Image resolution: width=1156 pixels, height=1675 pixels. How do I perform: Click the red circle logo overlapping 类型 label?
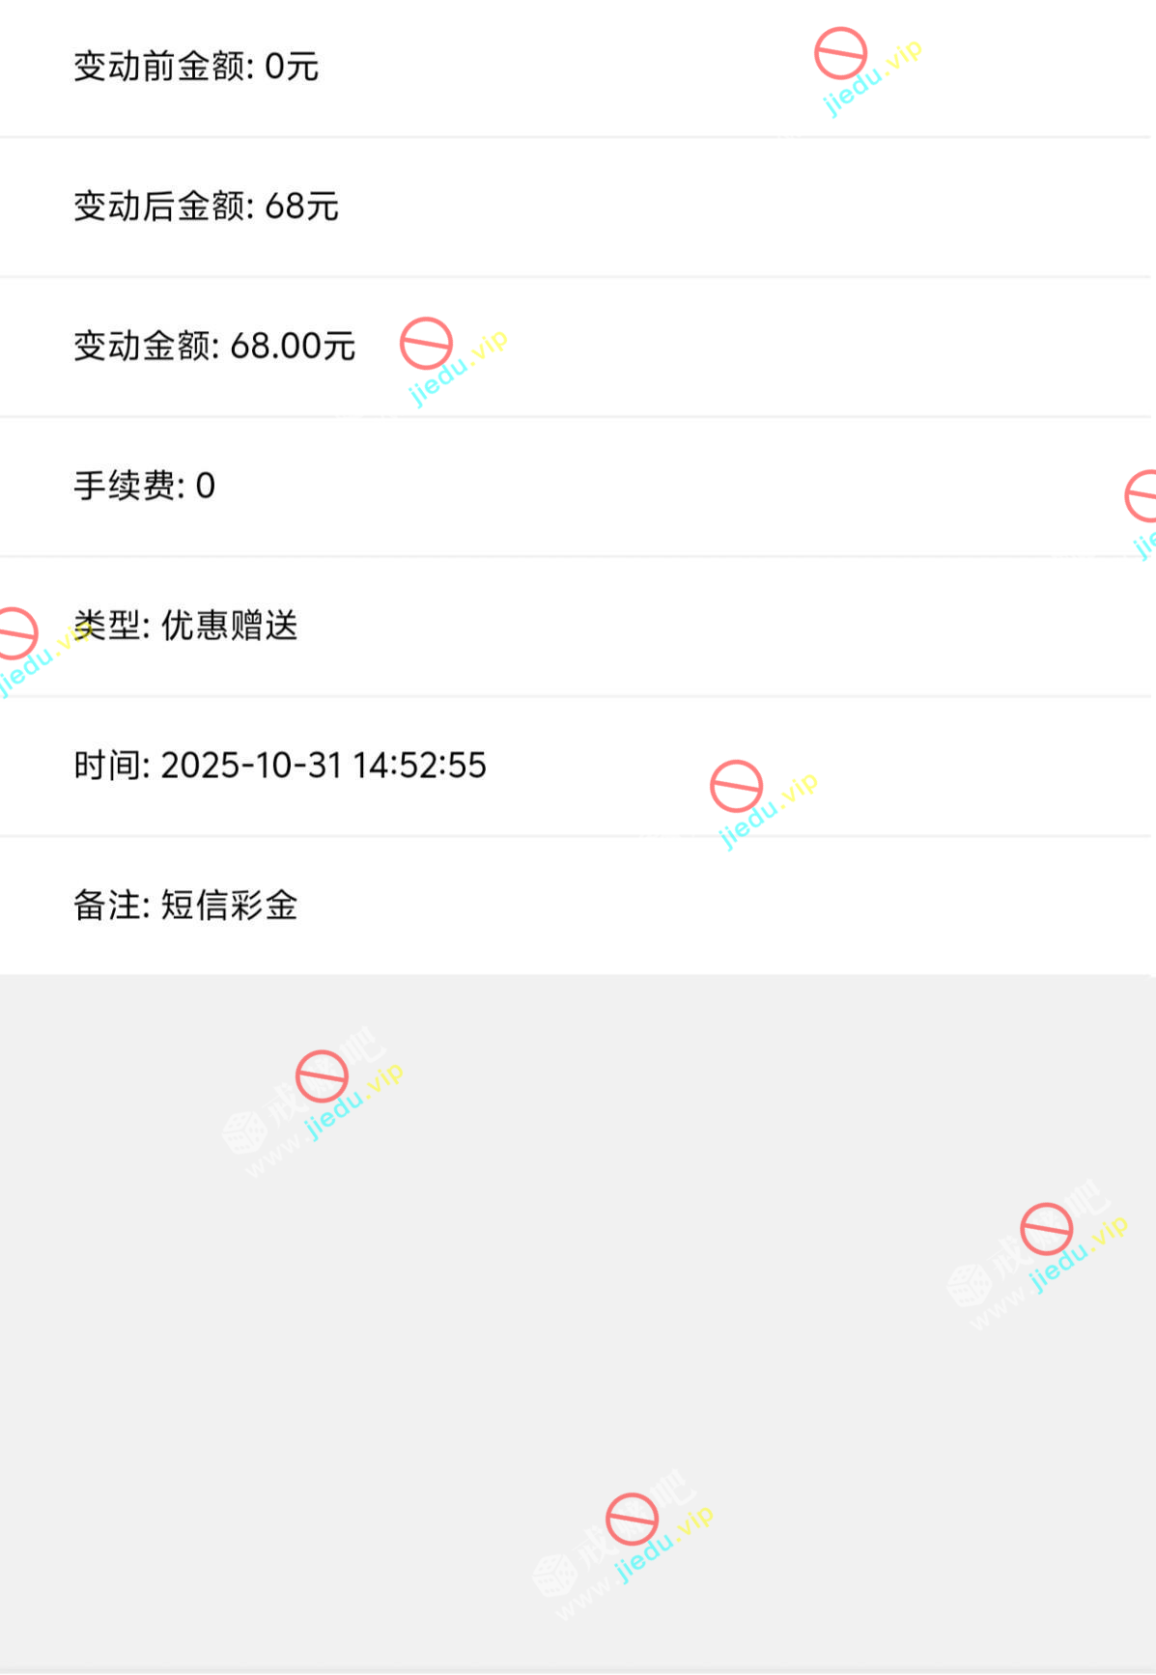(16, 633)
